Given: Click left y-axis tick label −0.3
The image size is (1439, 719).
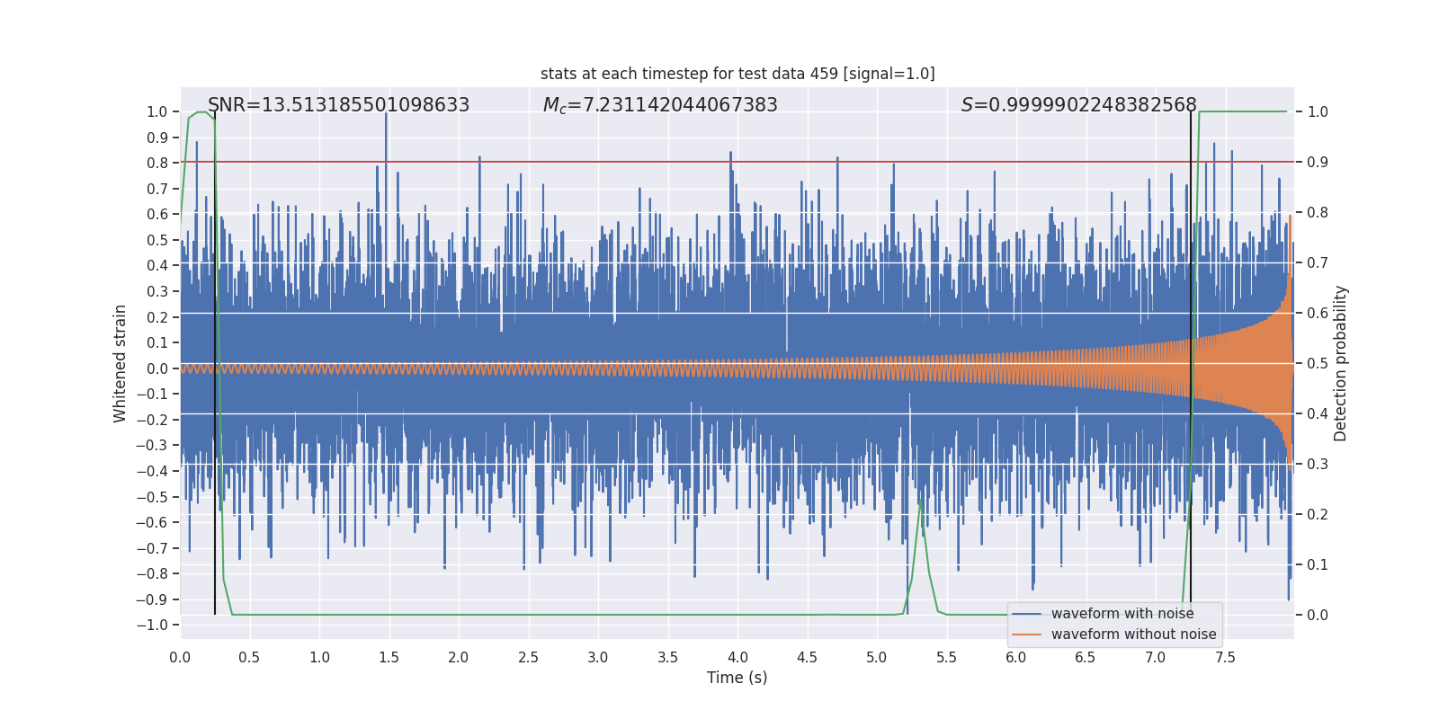Looking at the screenshot, I should pyautogui.click(x=151, y=445).
